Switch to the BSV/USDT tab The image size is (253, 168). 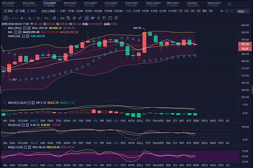[70, 4]
